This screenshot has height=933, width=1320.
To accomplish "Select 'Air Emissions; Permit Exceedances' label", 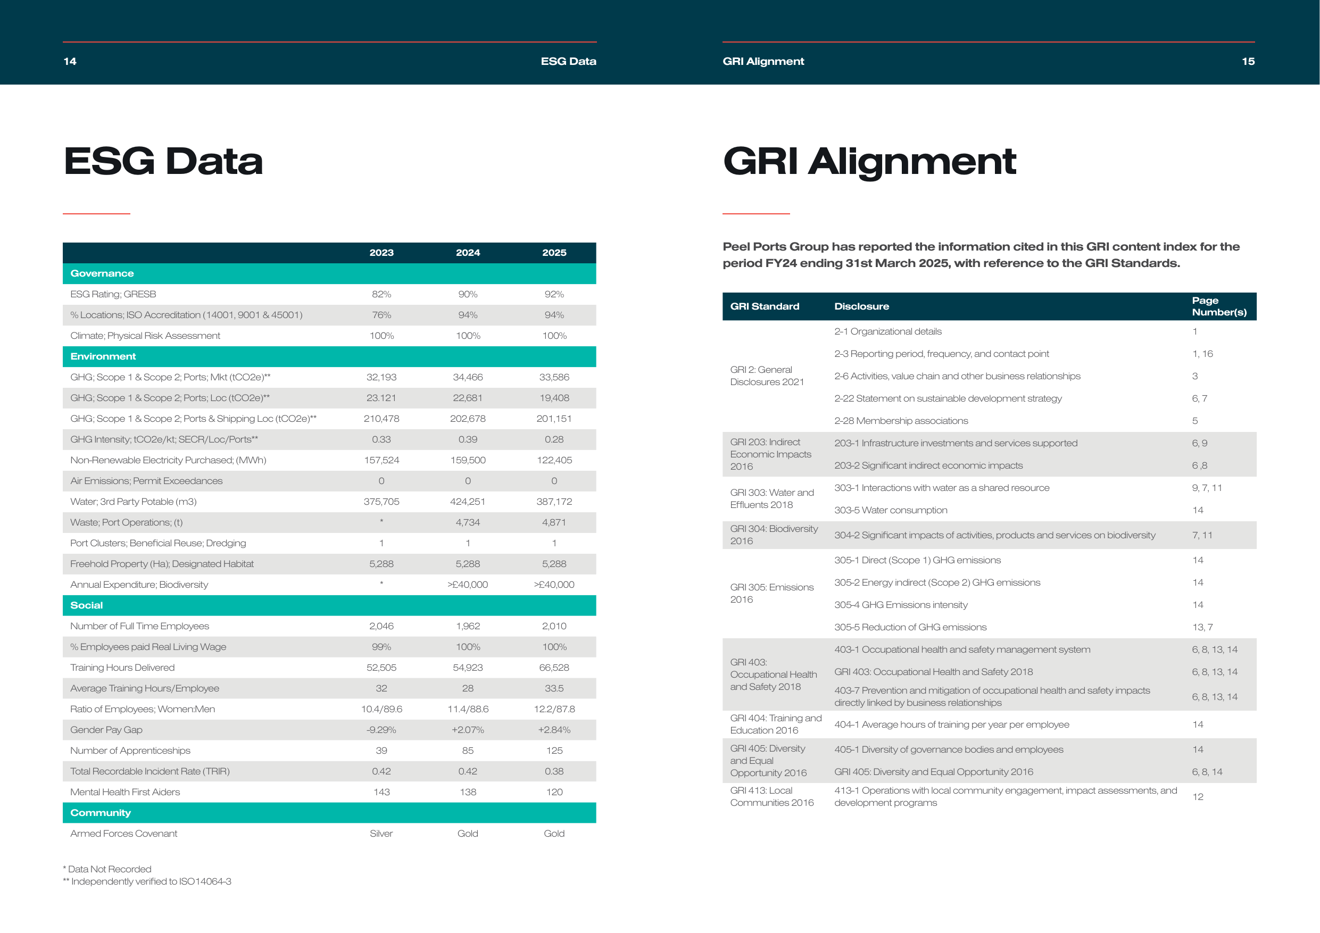I will [147, 480].
